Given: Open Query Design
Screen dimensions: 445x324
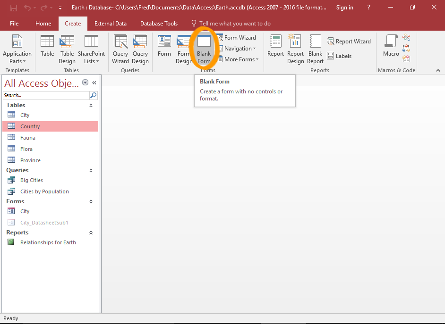Looking at the screenshot, I should coord(140,49).
